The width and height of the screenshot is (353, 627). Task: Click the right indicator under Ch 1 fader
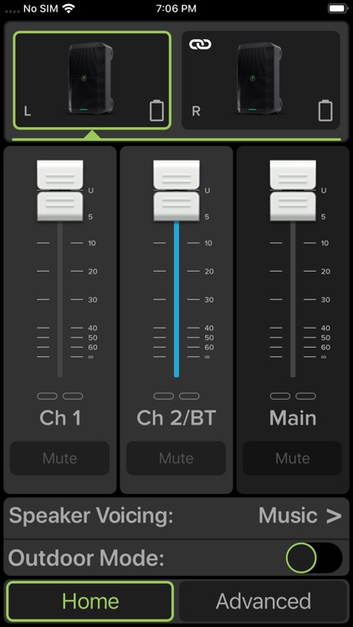[x=73, y=396]
